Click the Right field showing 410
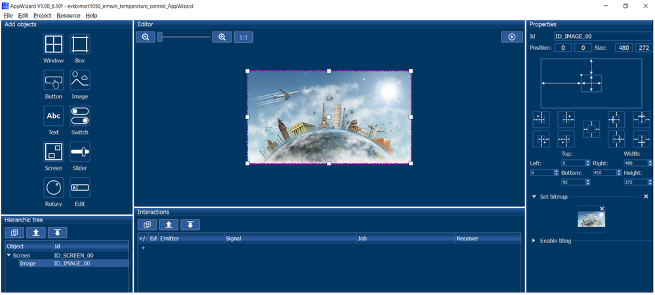Viewport: 655px width, 295px height. click(607, 172)
